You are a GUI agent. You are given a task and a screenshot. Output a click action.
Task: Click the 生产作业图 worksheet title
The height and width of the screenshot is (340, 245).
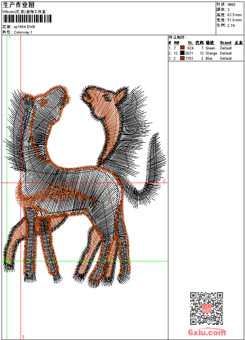pyautogui.click(x=18, y=5)
